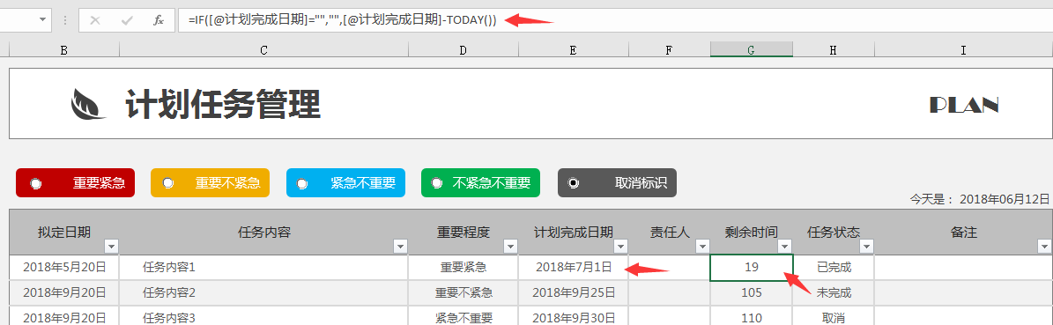The image size is (1053, 325).
Task: Click the 取消 status cell
Action: tap(834, 317)
